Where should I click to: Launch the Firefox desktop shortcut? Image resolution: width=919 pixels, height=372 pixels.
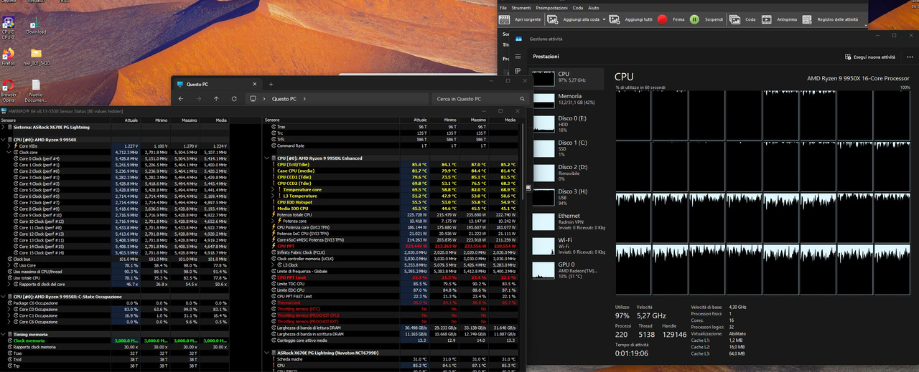9,57
